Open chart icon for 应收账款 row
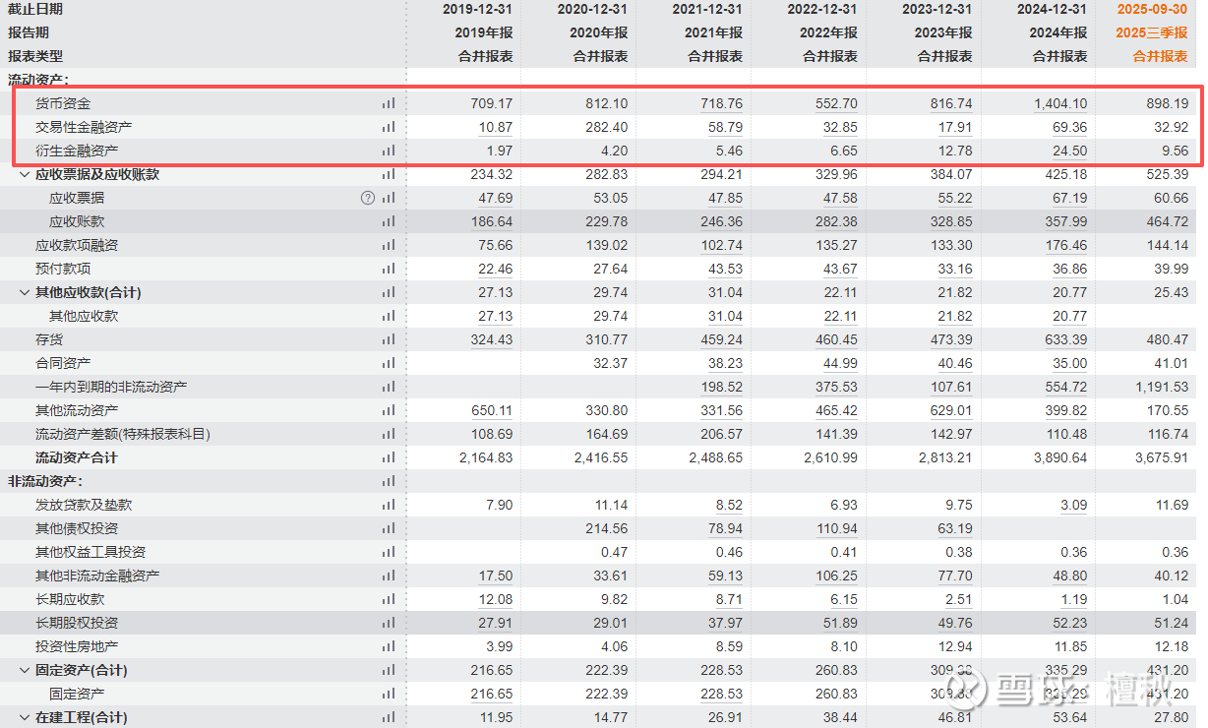Viewport: 1208px width, 728px height. pos(389,221)
